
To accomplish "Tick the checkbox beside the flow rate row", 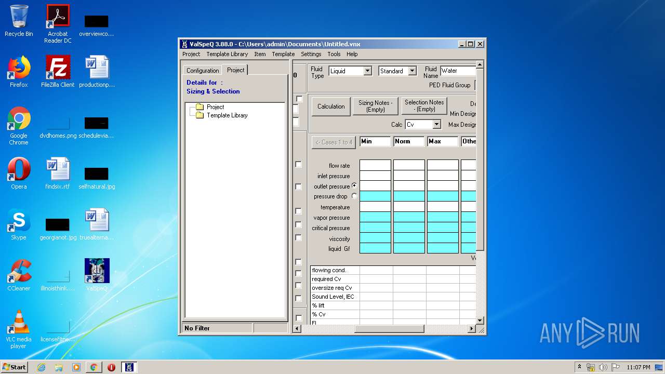I will pyautogui.click(x=298, y=164).
